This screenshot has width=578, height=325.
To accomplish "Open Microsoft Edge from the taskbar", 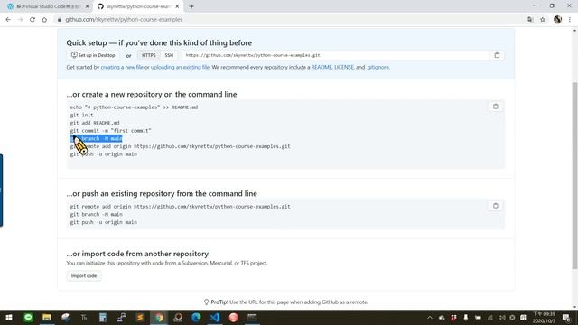I will click(x=196, y=317).
